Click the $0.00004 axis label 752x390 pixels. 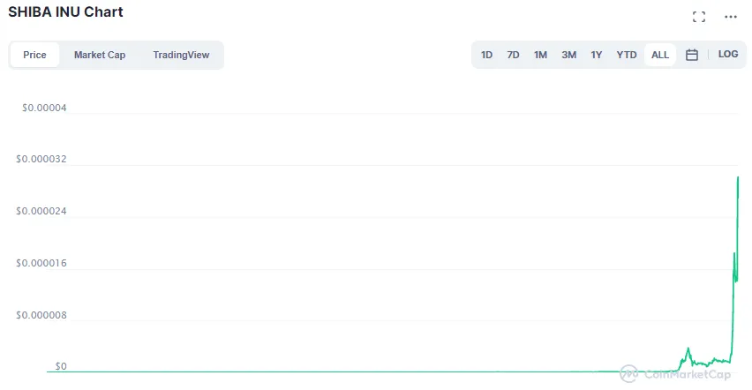coord(44,108)
